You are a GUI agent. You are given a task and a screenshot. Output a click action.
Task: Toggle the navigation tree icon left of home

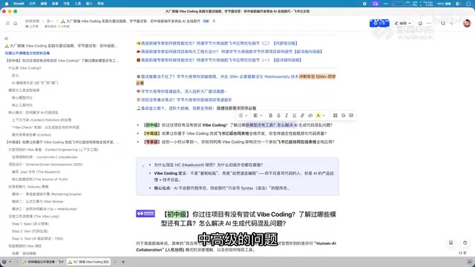coord(7,23)
